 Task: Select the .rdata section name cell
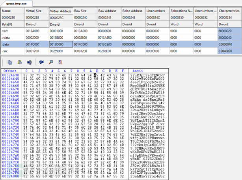[x=12, y=38]
